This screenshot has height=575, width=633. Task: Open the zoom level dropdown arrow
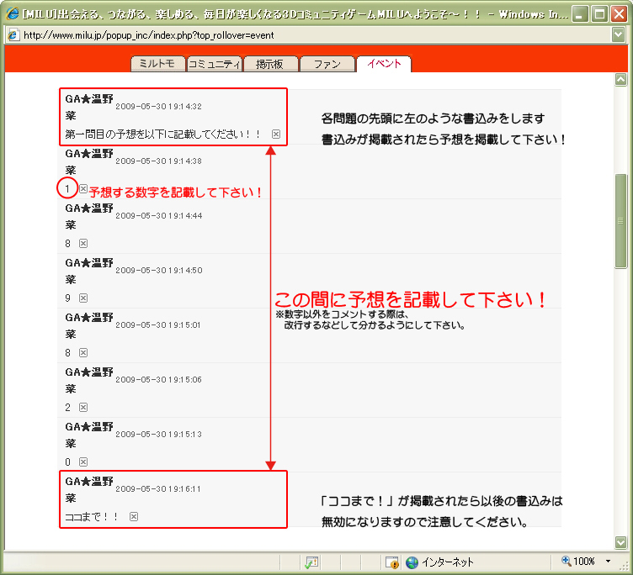[608, 562]
